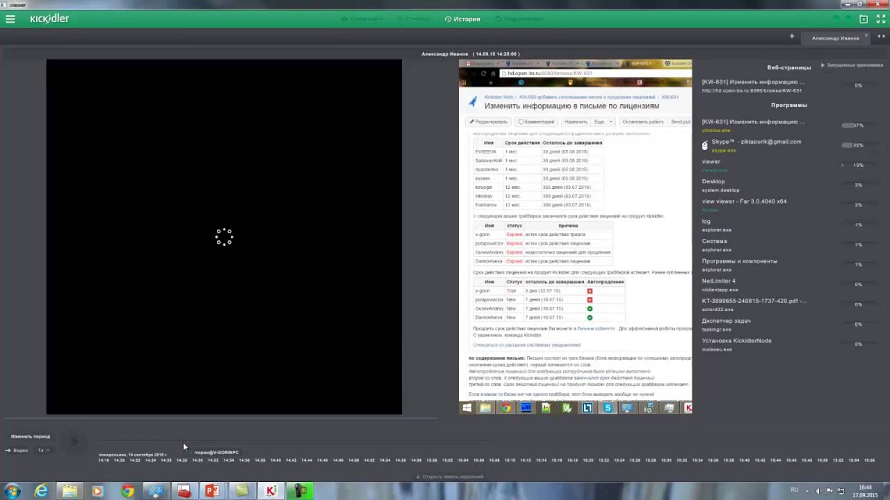The width and height of the screenshot is (890, 500).
Task: Click the RU language indicator in the tray
Action: point(795,490)
